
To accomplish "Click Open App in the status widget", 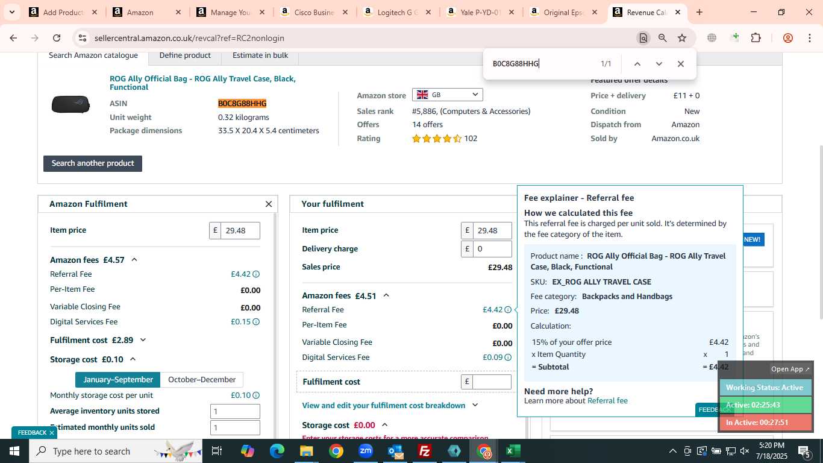I will click(790, 369).
